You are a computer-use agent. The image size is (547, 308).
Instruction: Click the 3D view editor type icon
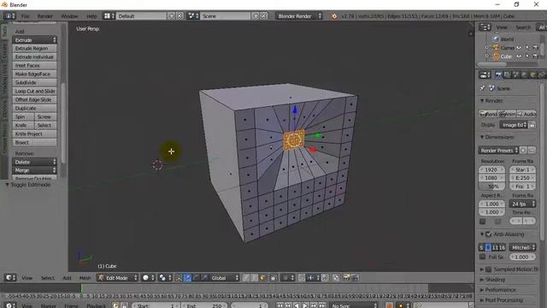pos(10,278)
